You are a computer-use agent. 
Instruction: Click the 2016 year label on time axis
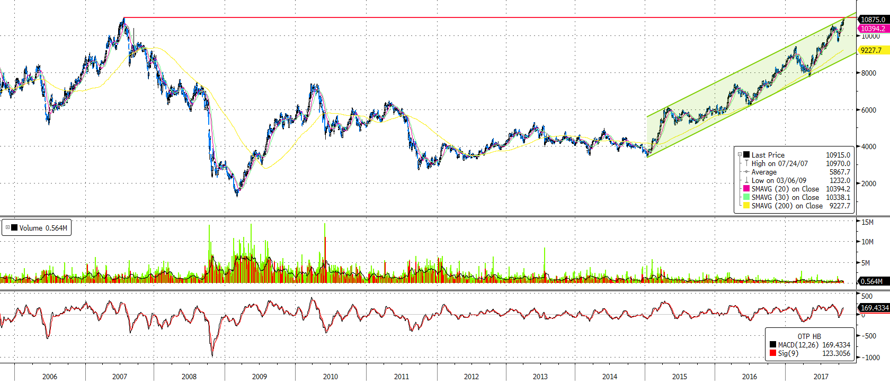click(x=750, y=377)
